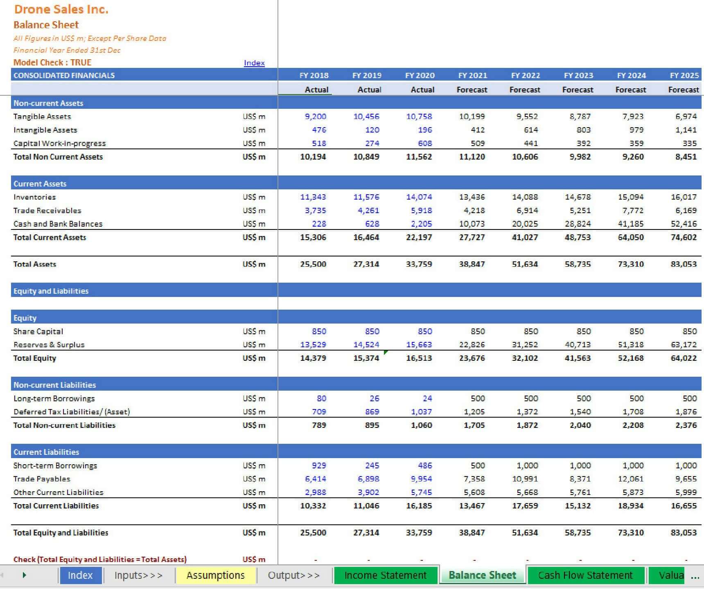Click the sheet tab scroll arrow
Image resolution: width=704 pixels, height=589 pixels.
point(24,575)
